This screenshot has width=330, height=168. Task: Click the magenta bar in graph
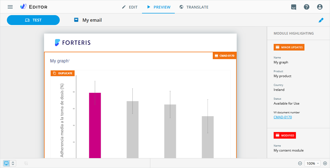(x=95, y=125)
